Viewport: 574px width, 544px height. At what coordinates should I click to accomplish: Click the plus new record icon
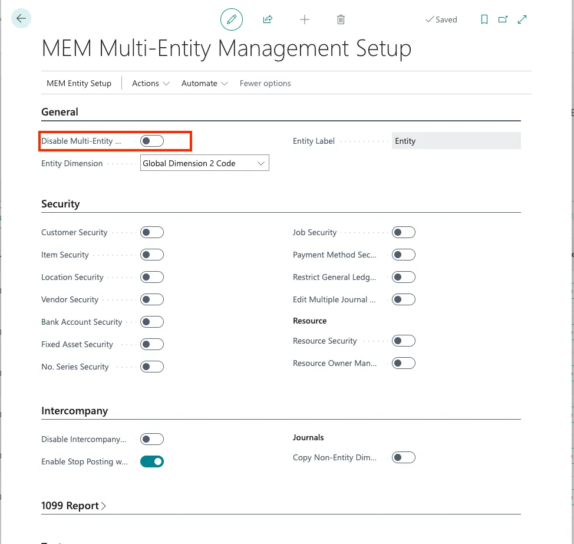(305, 19)
